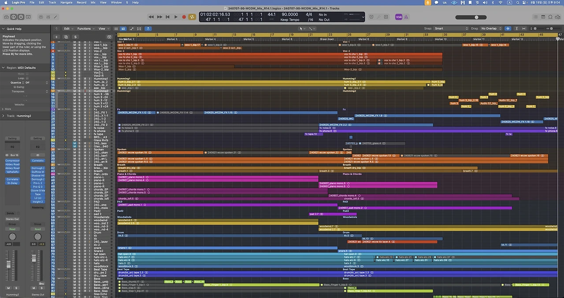Toggle the purple Count-in 1234 button
564x298 pixels.
[399, 17]
